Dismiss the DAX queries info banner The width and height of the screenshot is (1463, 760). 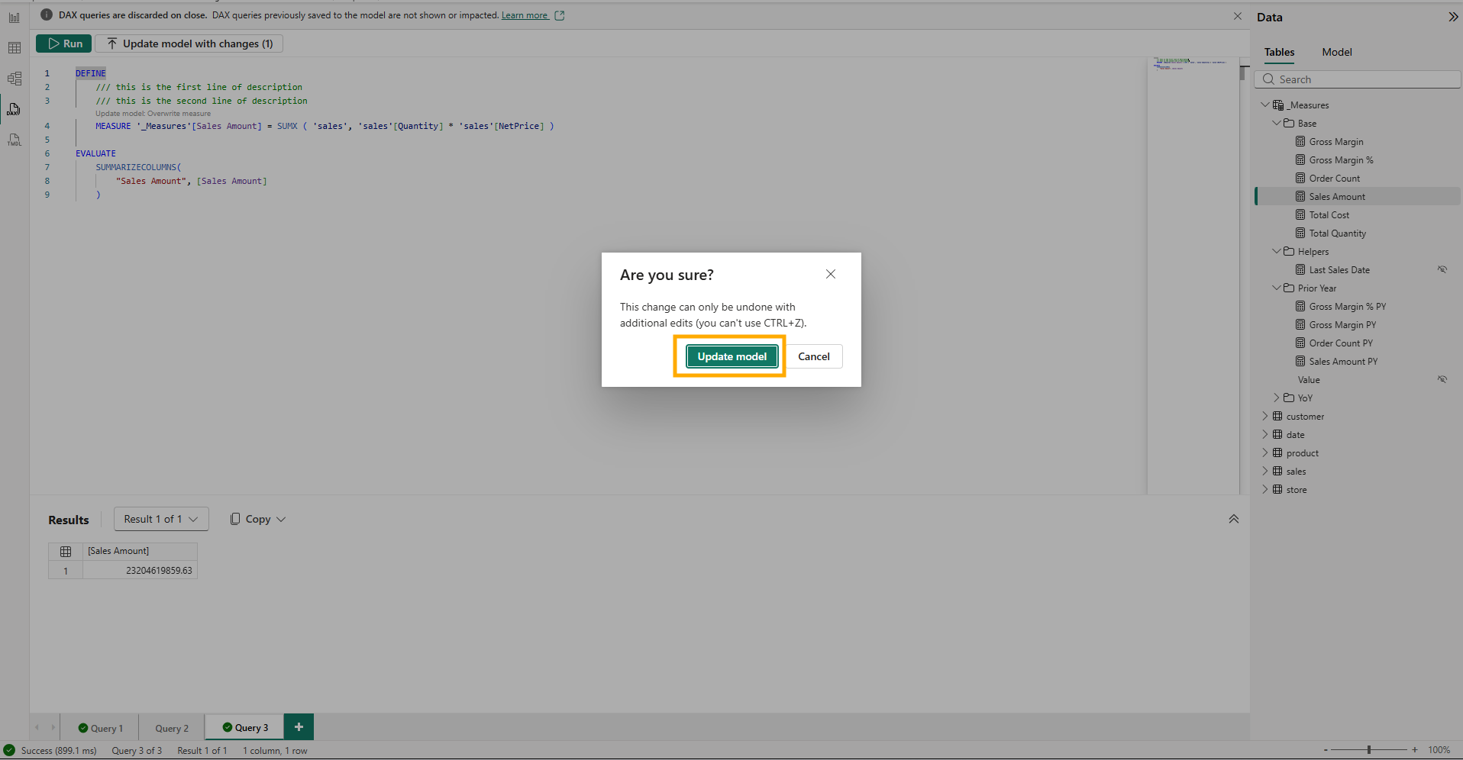[1238, 16]
